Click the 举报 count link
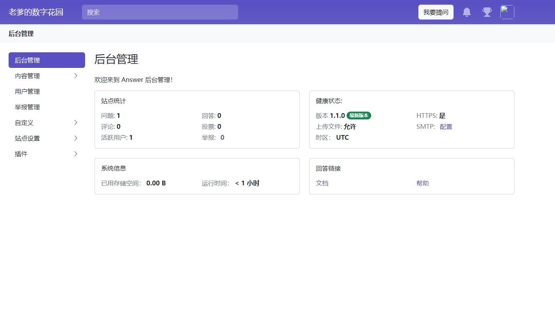Image resolution: width=555 pixels, height=320 pixels. [222, 137]
